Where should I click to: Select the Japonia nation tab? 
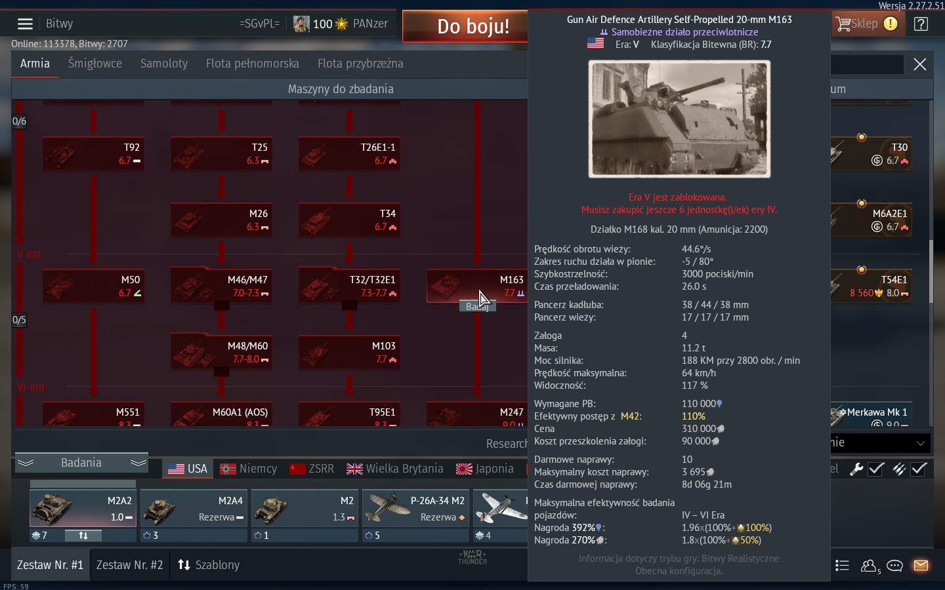(485, 469)
